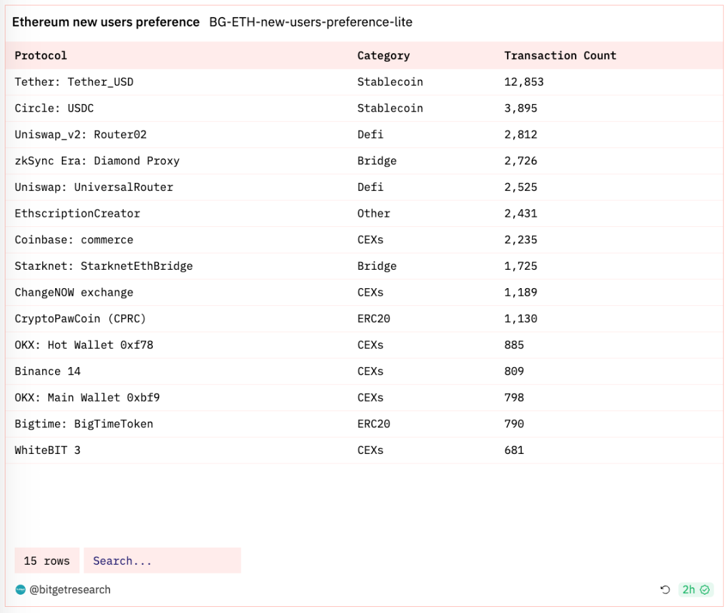Click the green 2h freshness badge
728x613 pixels.
pyautogui.click(x=695, y=590)
